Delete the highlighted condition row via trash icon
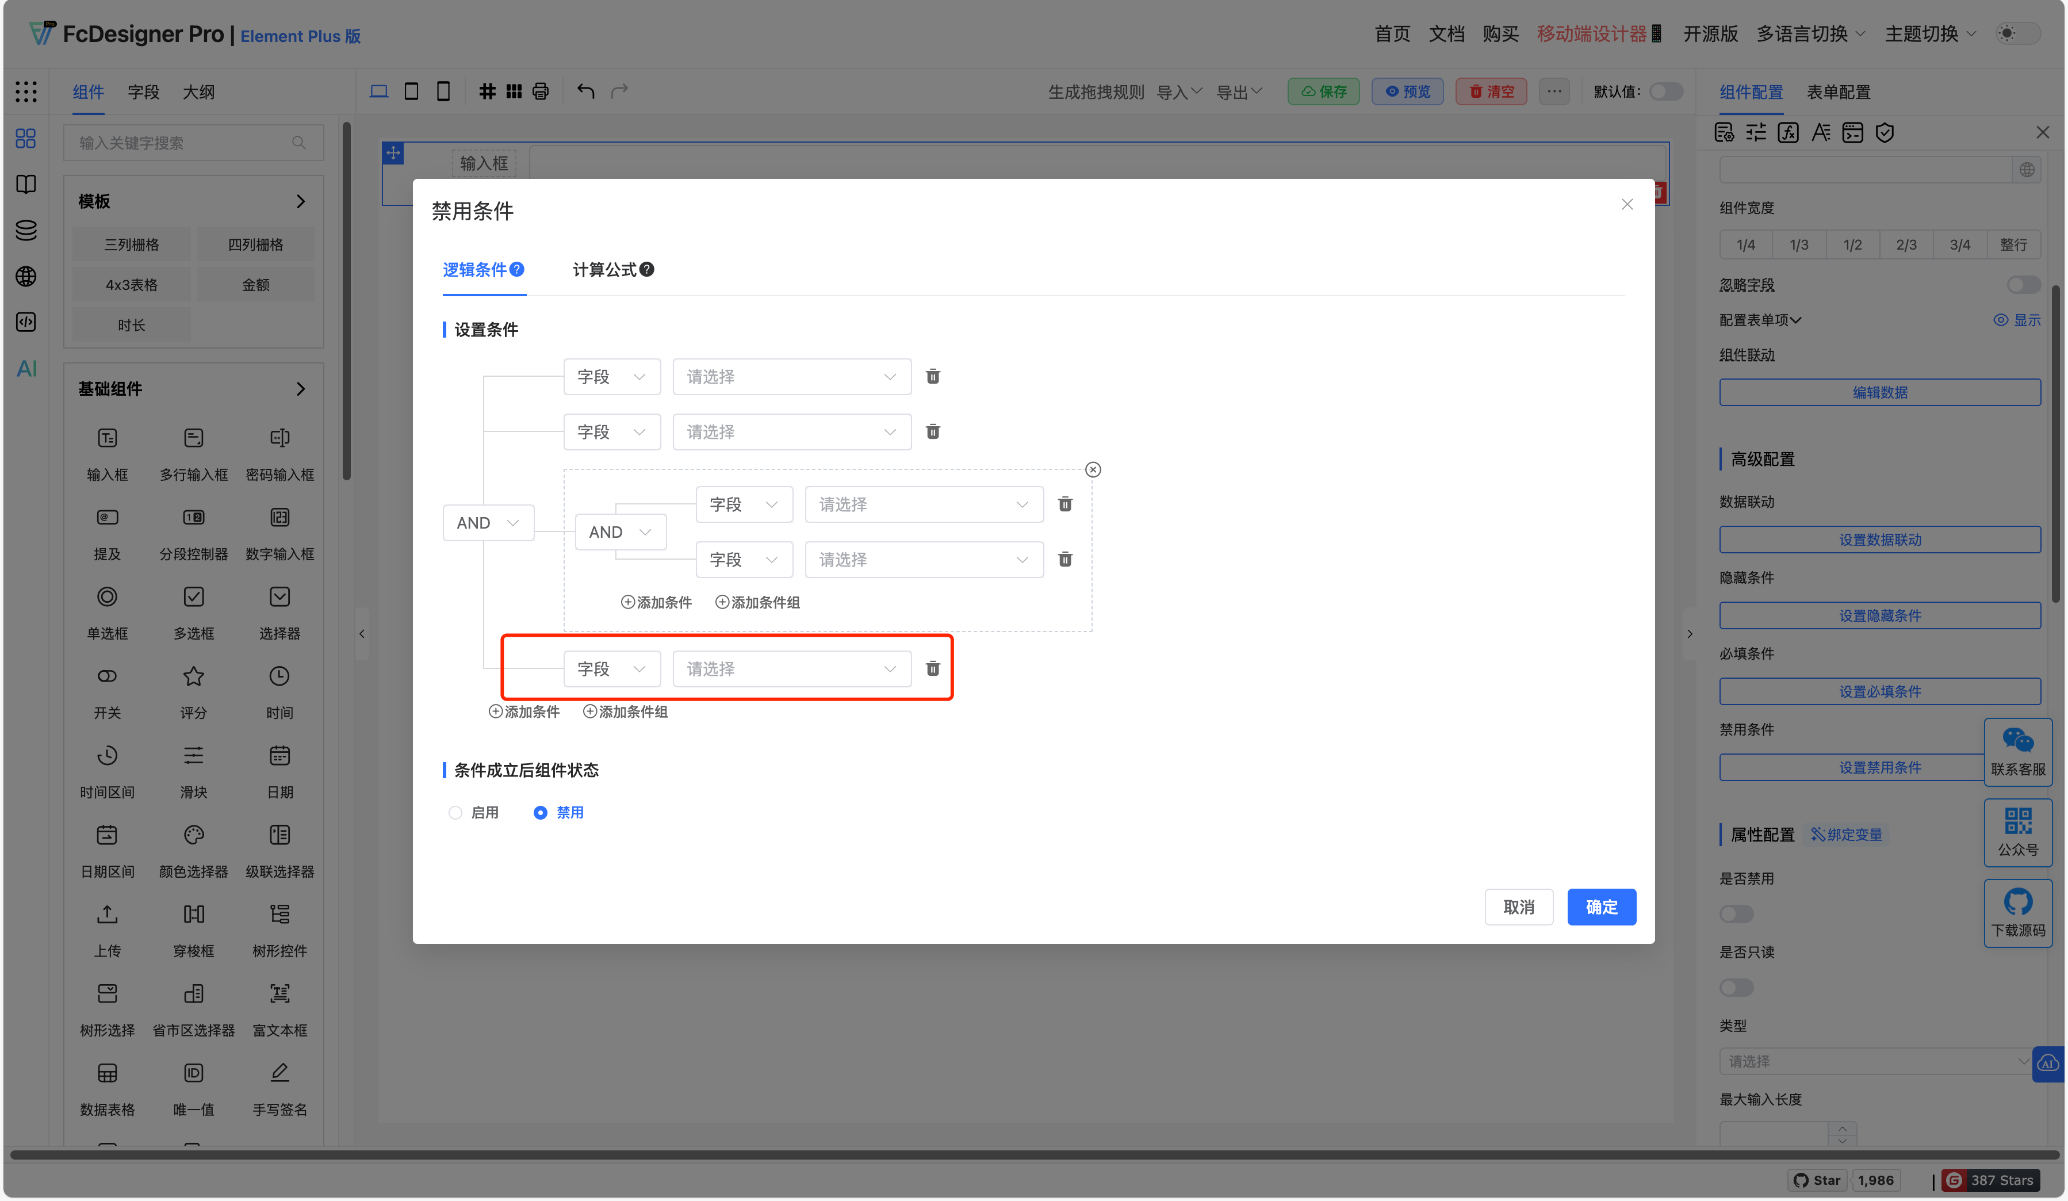This screenshot has width=2068, height=1201. pyautogui.click(x=933, y=668)
